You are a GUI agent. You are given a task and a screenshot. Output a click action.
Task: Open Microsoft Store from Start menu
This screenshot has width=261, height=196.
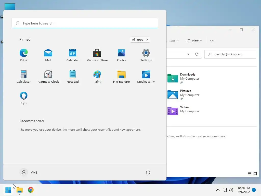tap(97, 55)
